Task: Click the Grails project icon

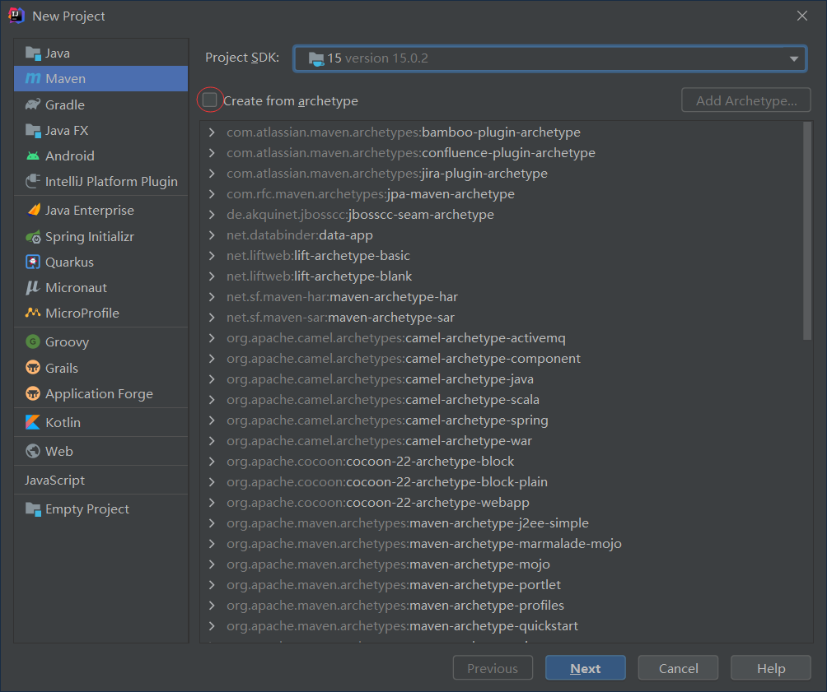Action: [x=33, y=368]
